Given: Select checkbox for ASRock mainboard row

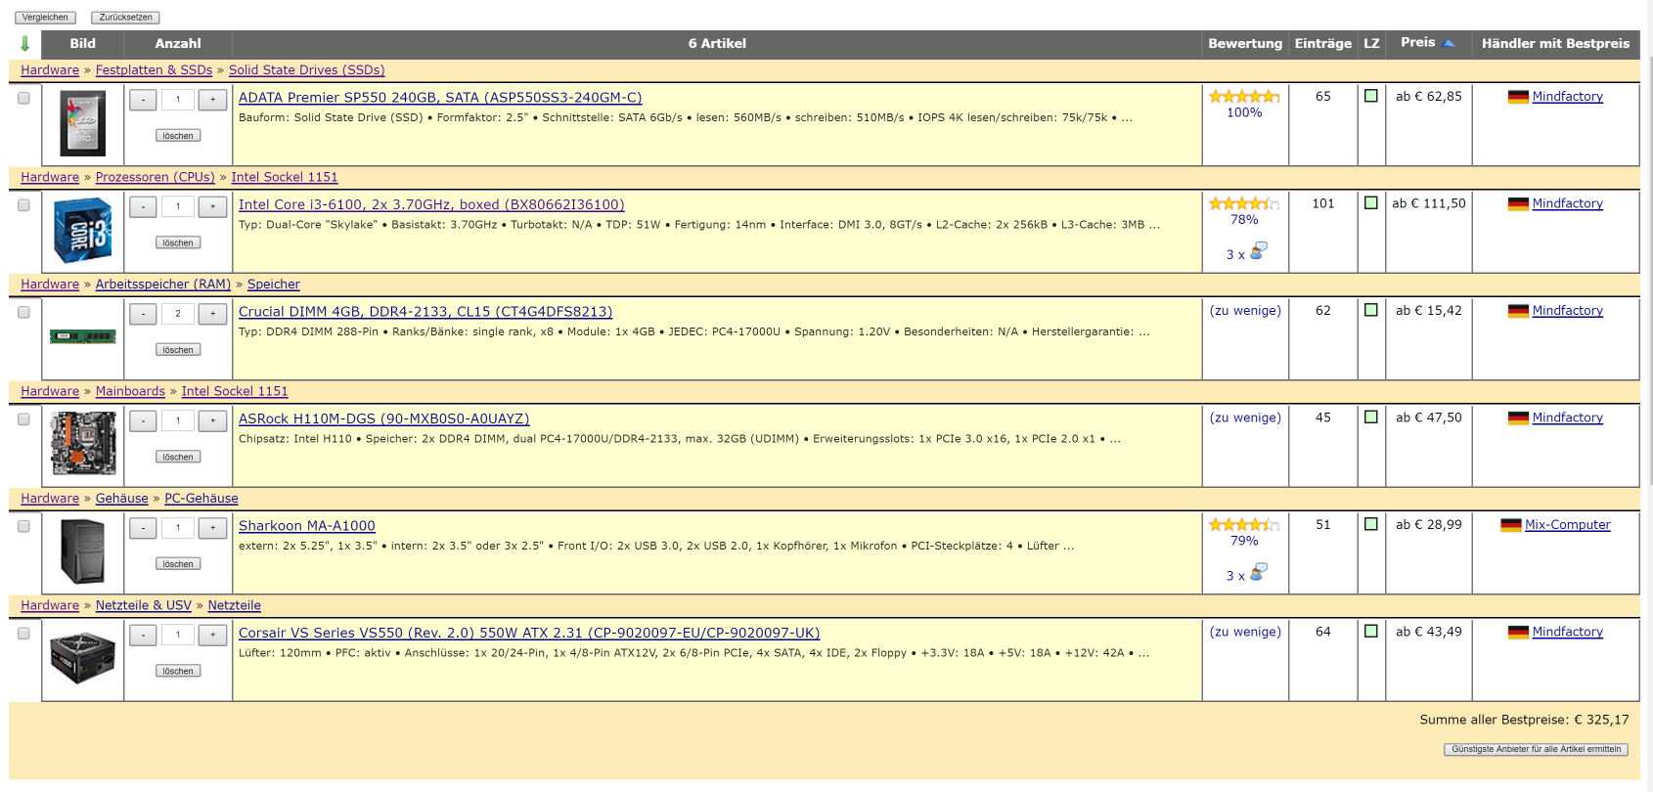Looking at the screenshot, I should click(23, 419).
